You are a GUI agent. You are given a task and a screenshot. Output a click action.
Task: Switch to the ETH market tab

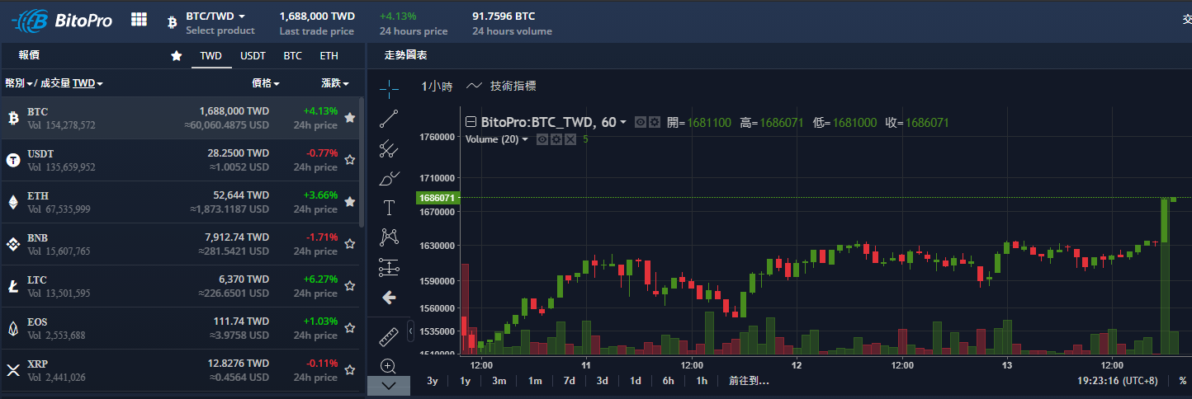(x=329, y=56)
